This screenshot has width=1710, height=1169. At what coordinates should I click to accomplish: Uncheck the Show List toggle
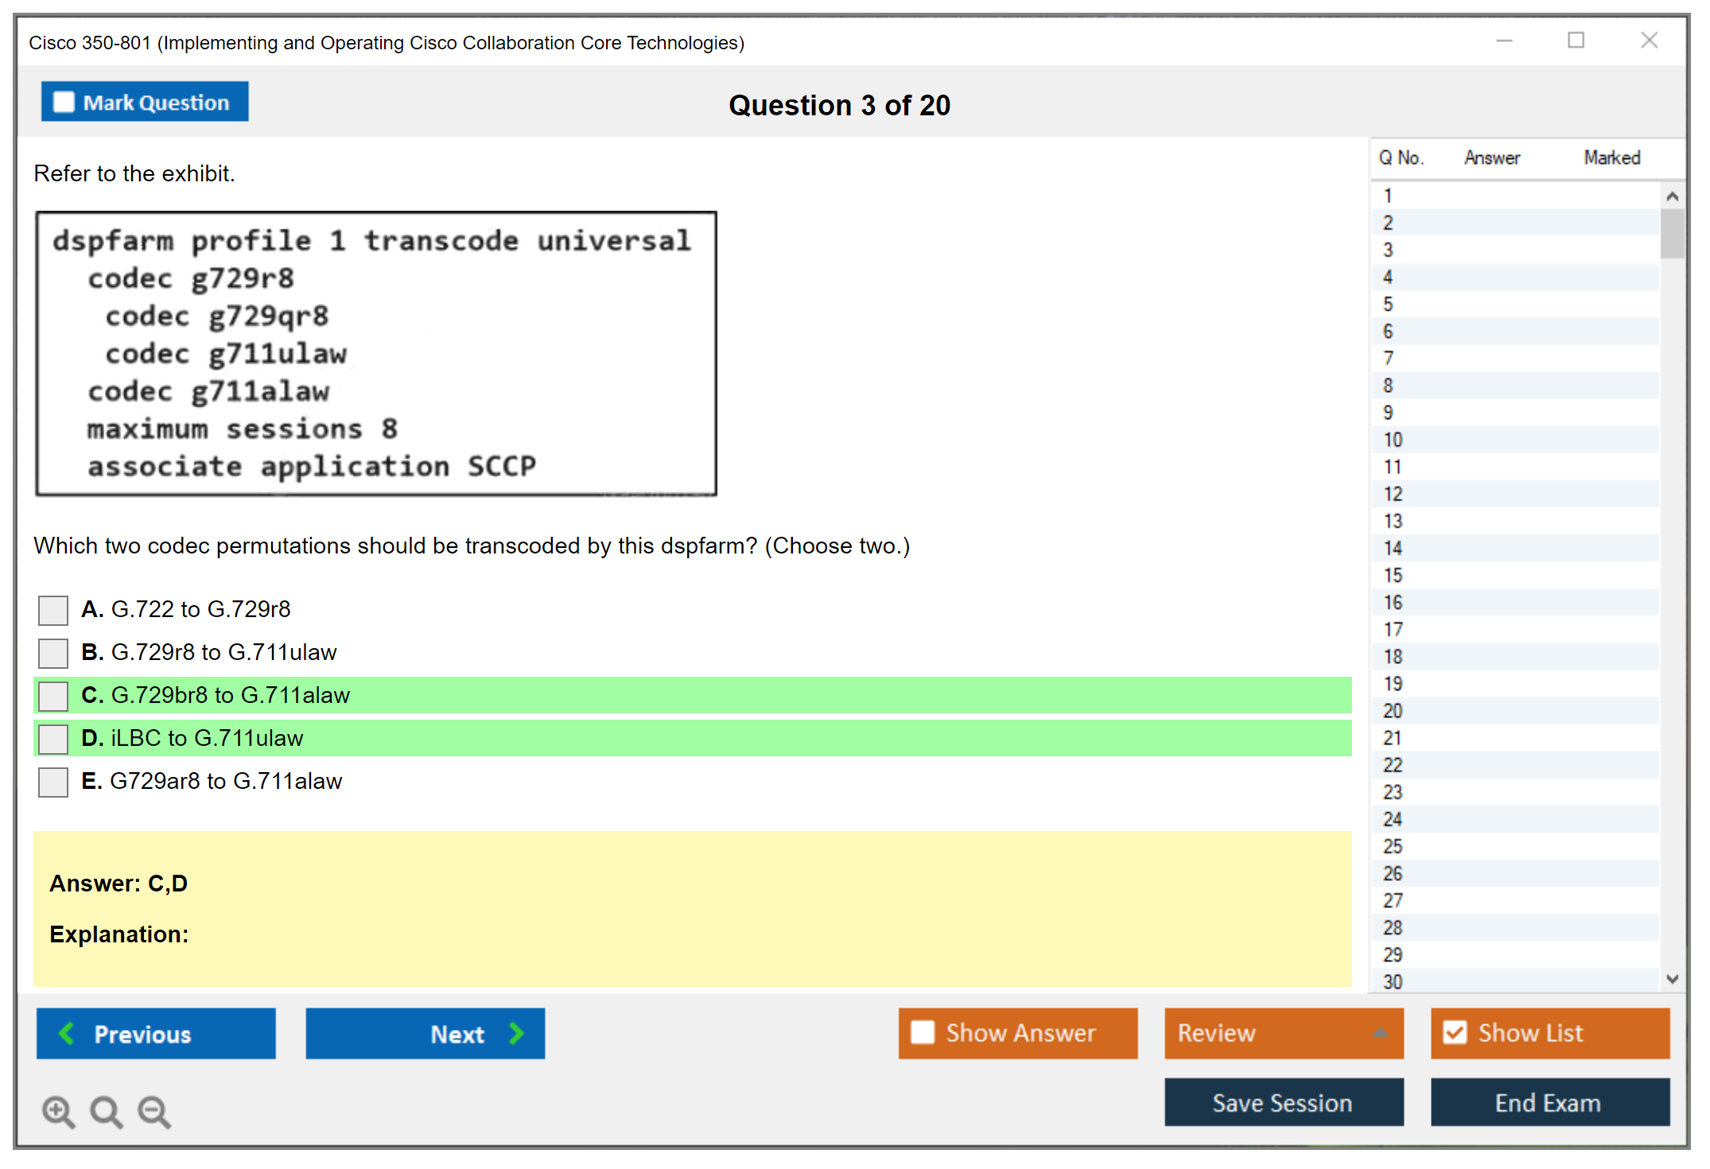1455,1033
